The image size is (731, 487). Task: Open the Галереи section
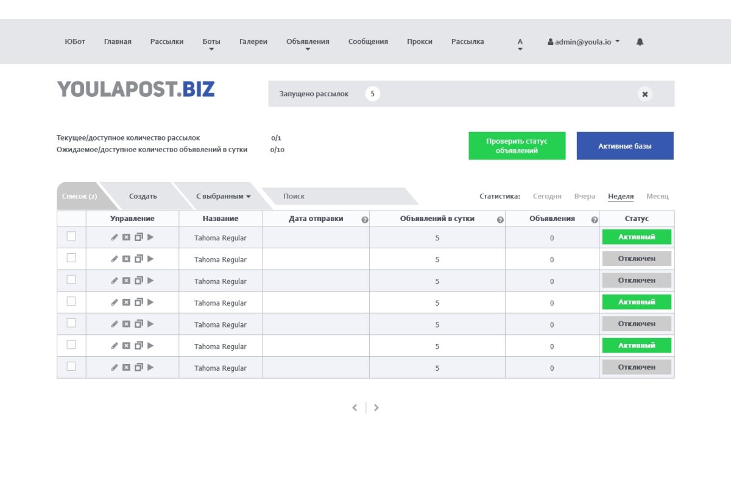(x=253, y=41)
